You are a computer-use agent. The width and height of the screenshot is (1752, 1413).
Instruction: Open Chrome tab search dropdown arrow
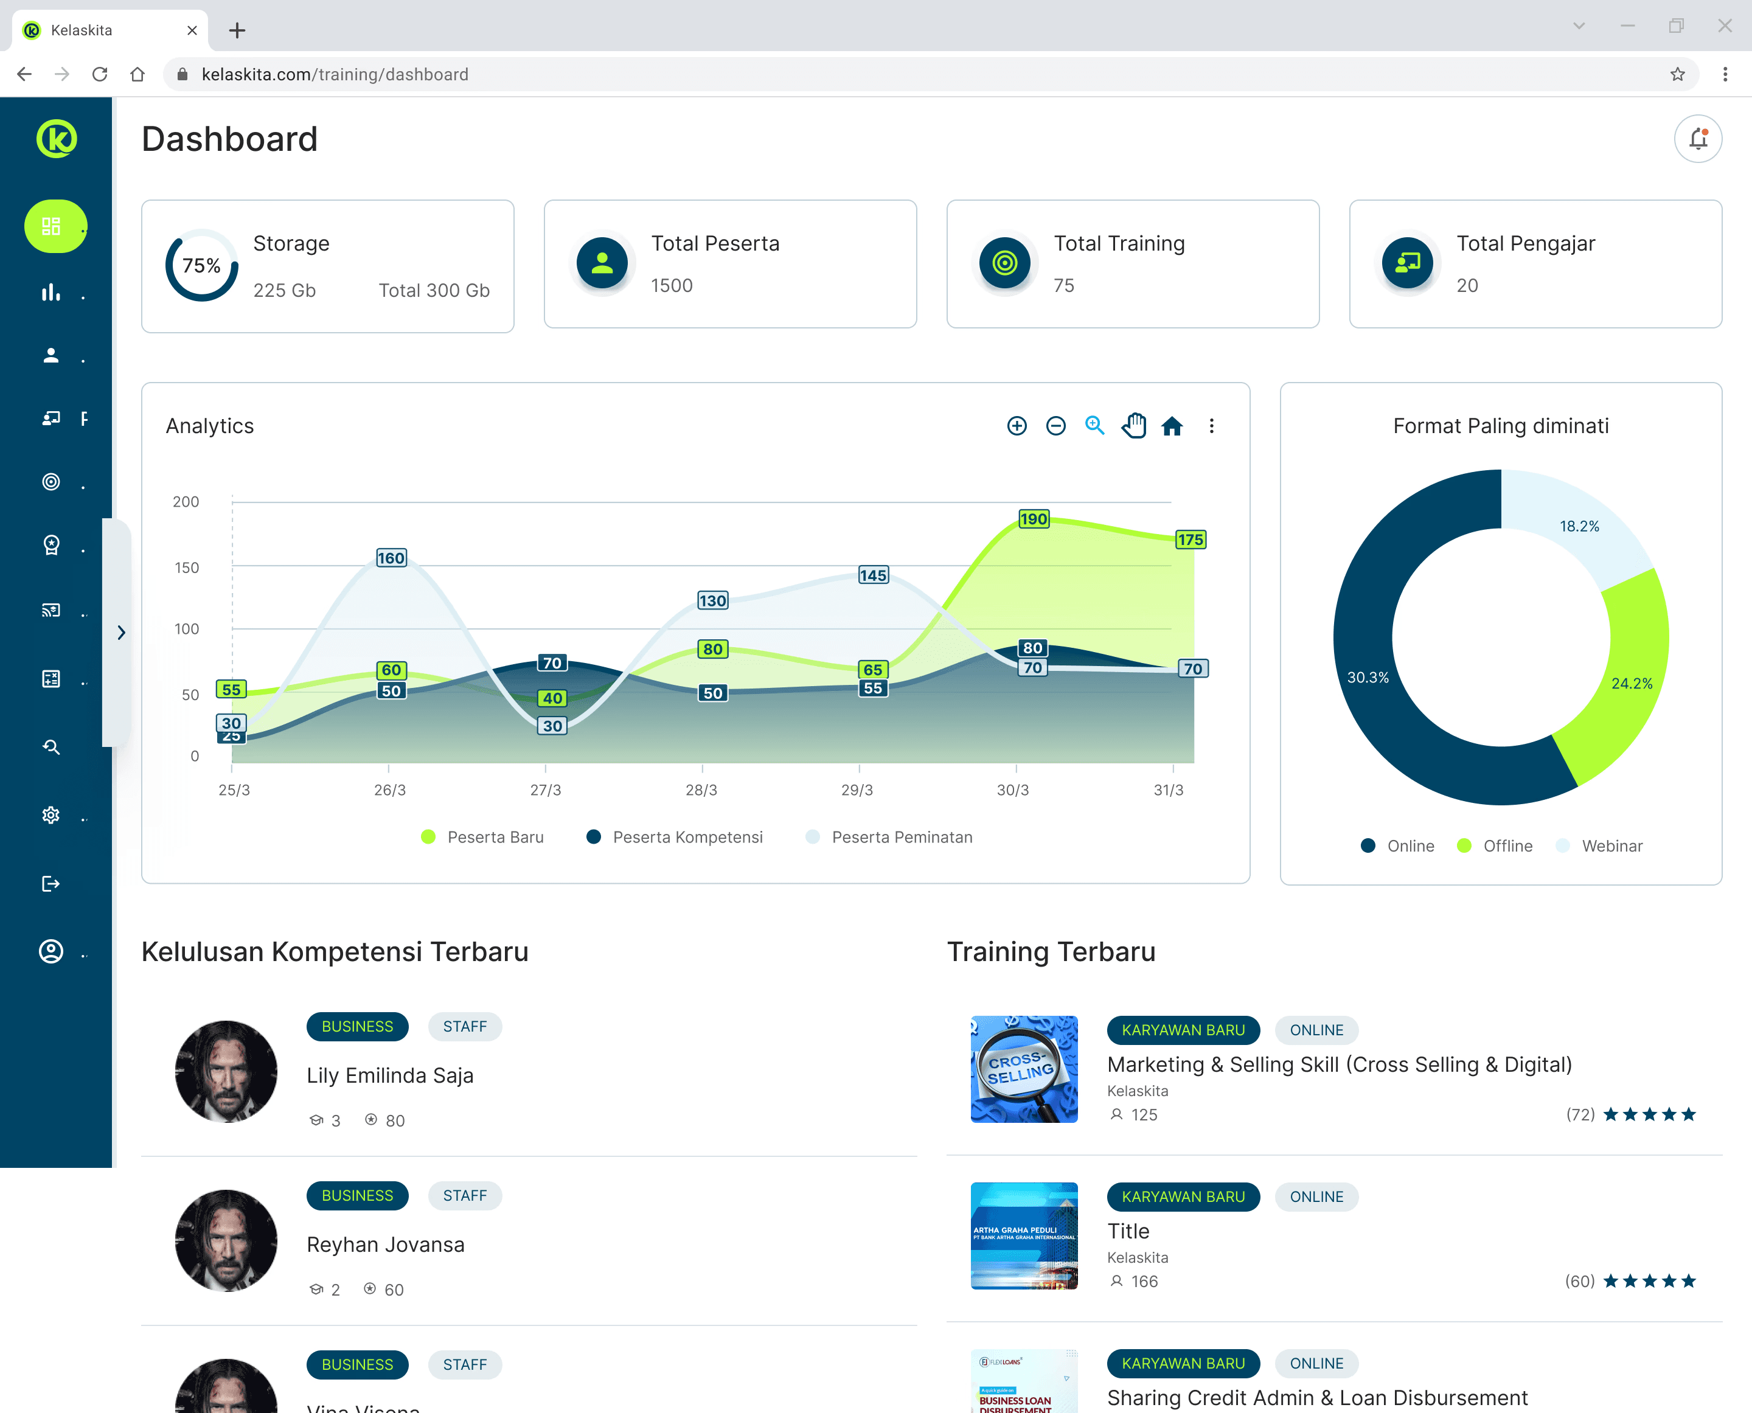(x=1579, y=26)
